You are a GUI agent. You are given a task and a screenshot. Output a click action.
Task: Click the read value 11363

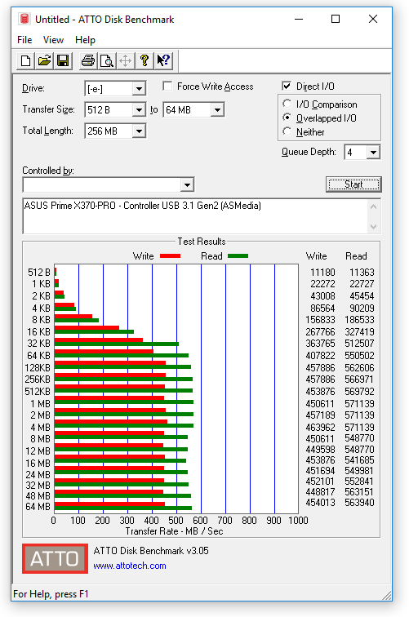[362, 273]
